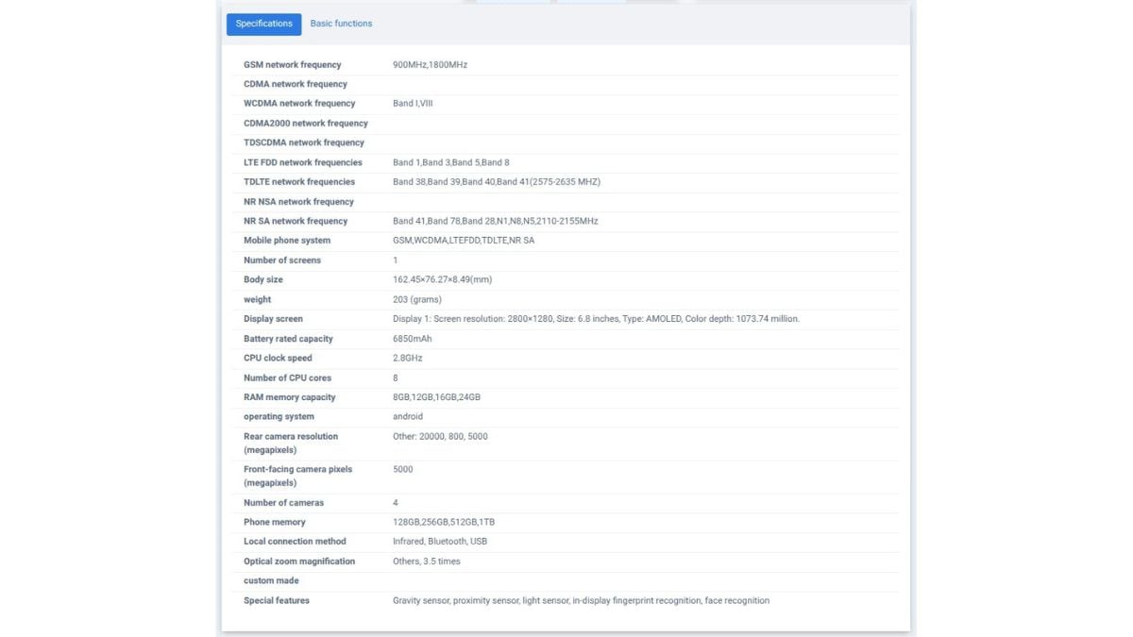Click the Mobile phone system value
The image size is (1133, 637).
[x=464, y=241]
